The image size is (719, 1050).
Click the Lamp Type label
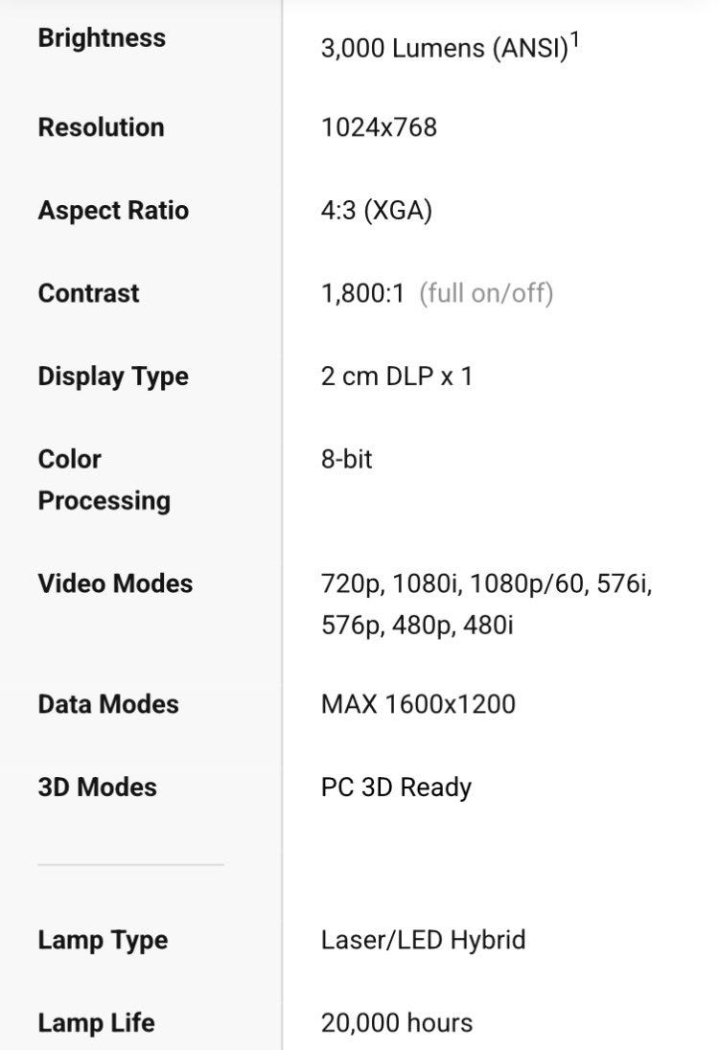[103, 940]
